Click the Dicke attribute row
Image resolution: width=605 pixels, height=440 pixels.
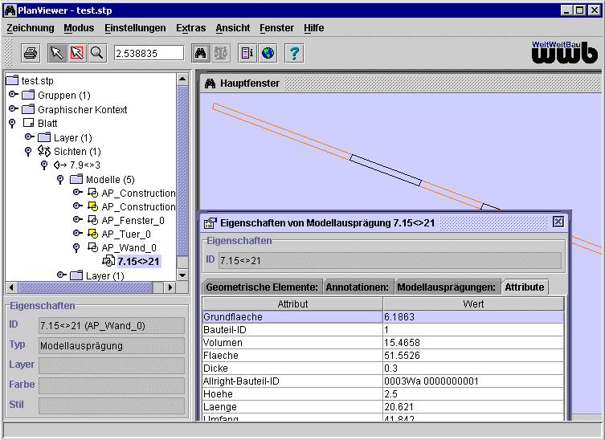click(382, 369)
